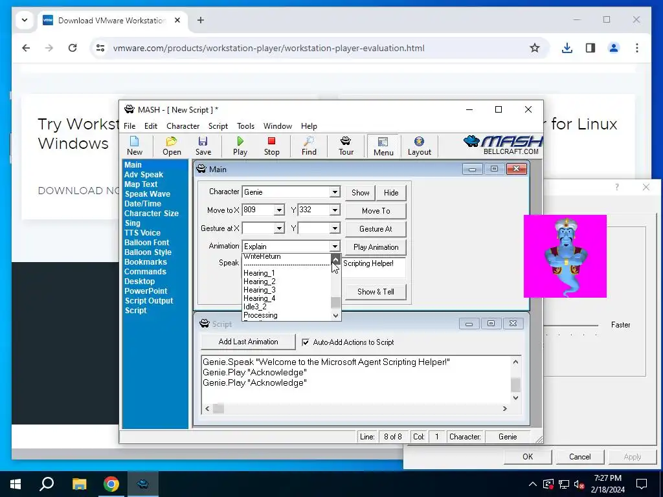Open taskbar Search
The image size is (663, 497).
[47, 484]
